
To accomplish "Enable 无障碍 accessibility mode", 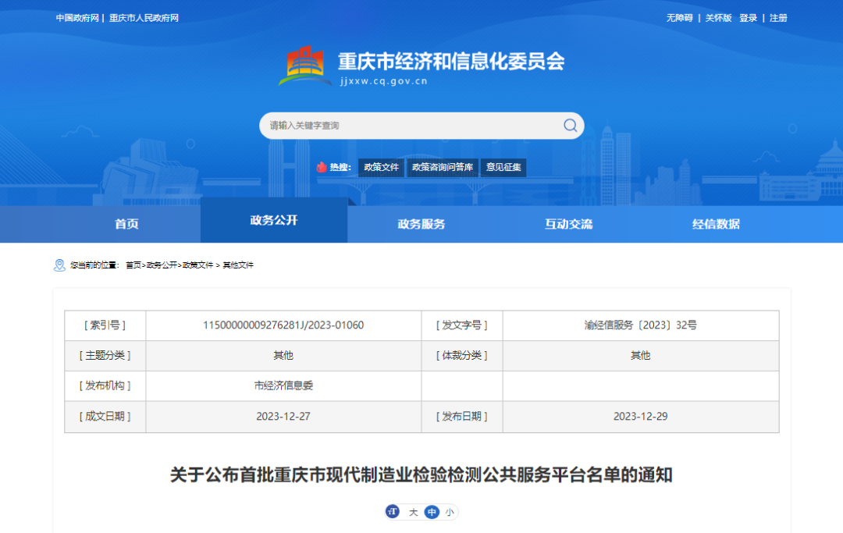I will click(x=679, y=18).
